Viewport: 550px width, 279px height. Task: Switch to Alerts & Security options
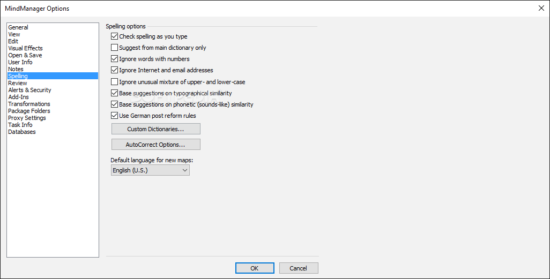29,90
